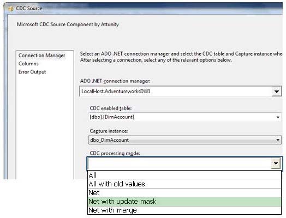Open the Error Output page
The height and width of the screenshot is (218, 286).
tap(32, 72)
